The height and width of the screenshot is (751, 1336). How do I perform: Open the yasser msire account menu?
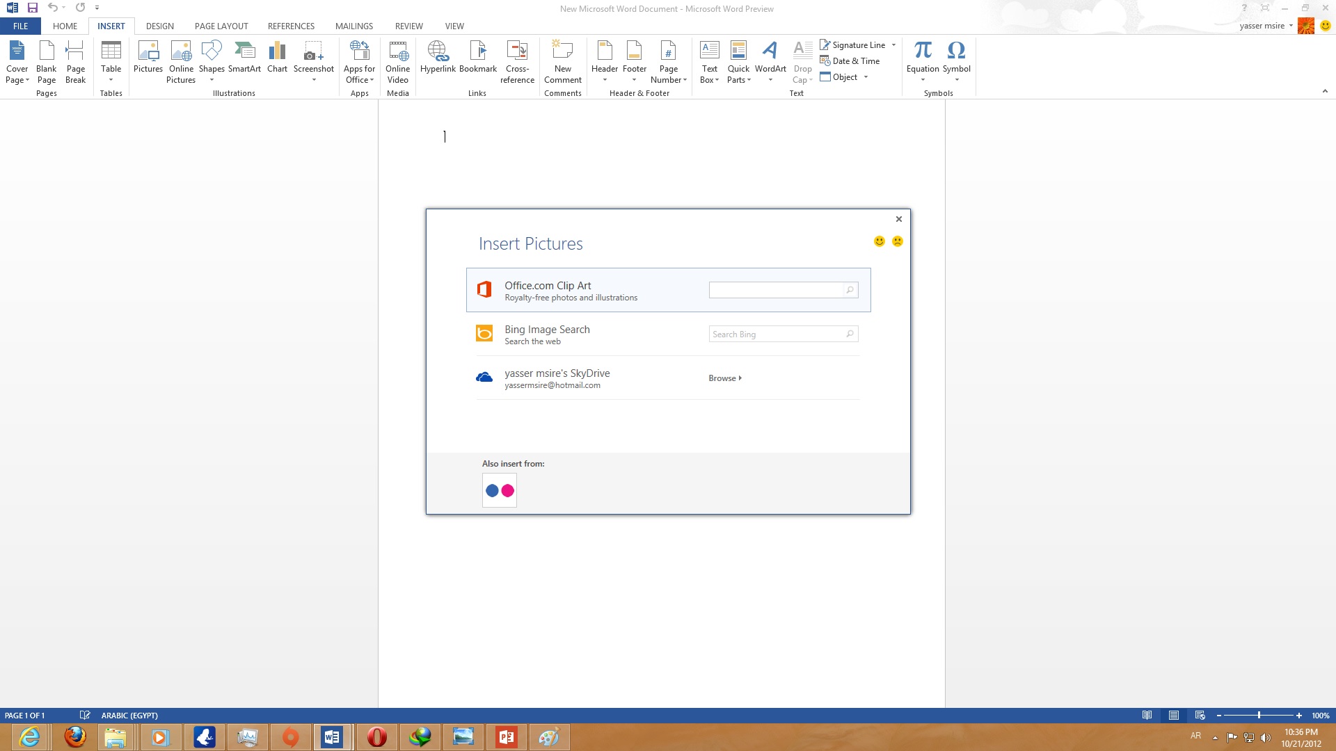tap(1266, 26)
